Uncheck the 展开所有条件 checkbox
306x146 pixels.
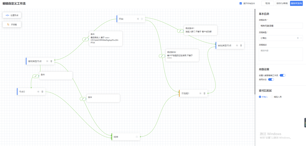pyautogui.click(x=241, y=3)
